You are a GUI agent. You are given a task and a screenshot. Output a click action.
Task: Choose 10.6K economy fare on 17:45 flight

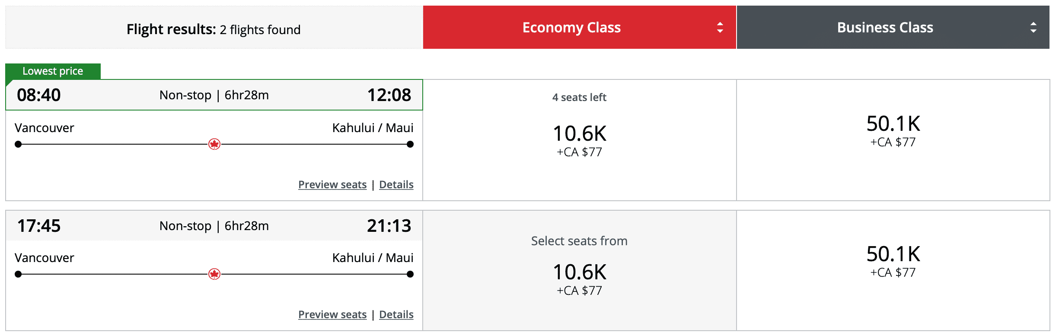coord(580,272)
